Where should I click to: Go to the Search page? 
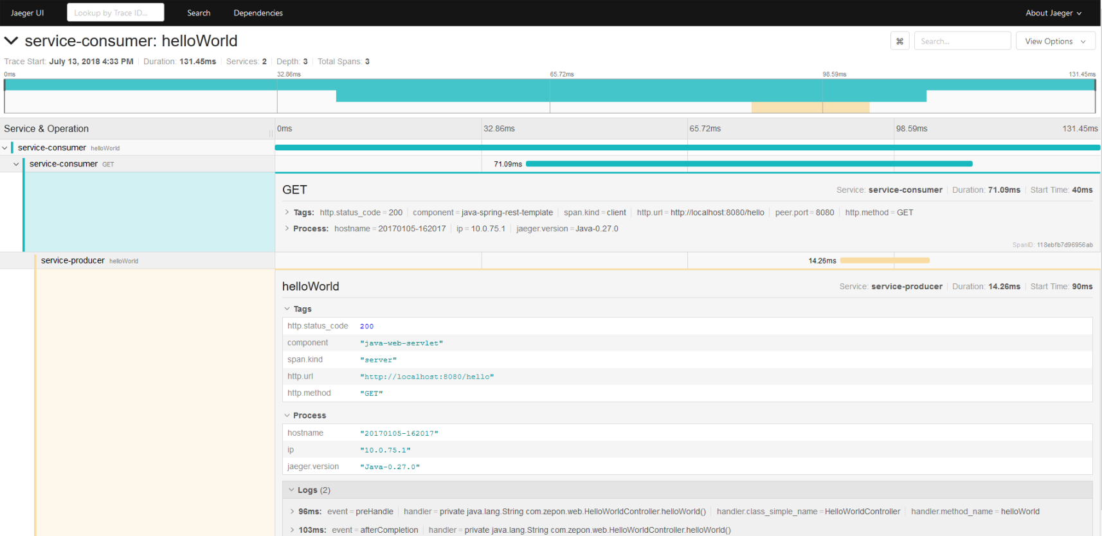(199, 13)
